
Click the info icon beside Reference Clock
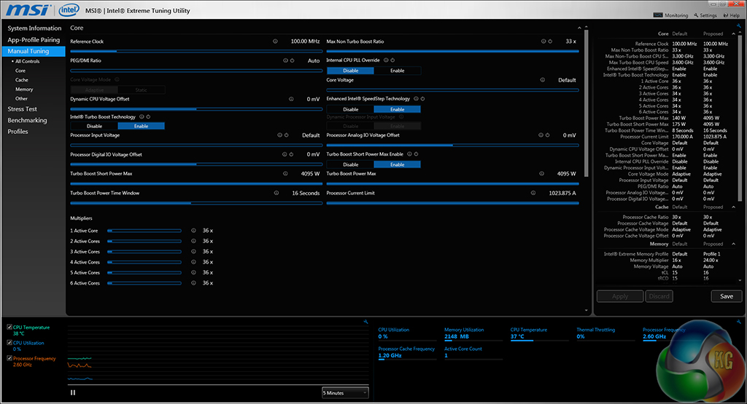tap(275, 41)
